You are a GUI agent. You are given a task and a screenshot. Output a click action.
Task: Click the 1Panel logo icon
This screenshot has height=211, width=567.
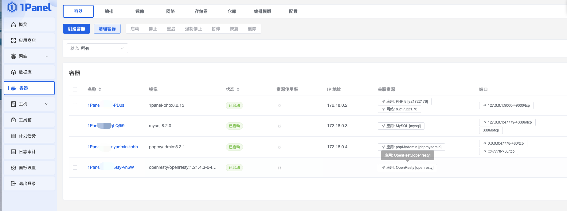pos(12,7)
